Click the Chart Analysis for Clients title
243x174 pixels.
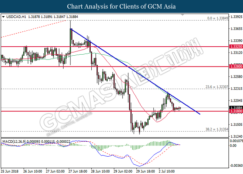[121, 7]
